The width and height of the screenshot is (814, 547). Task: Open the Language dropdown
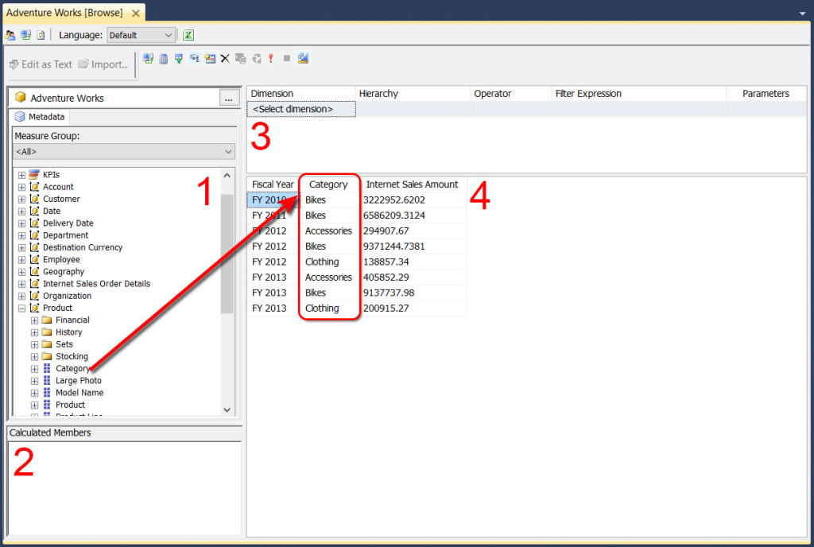click(141, 35)
